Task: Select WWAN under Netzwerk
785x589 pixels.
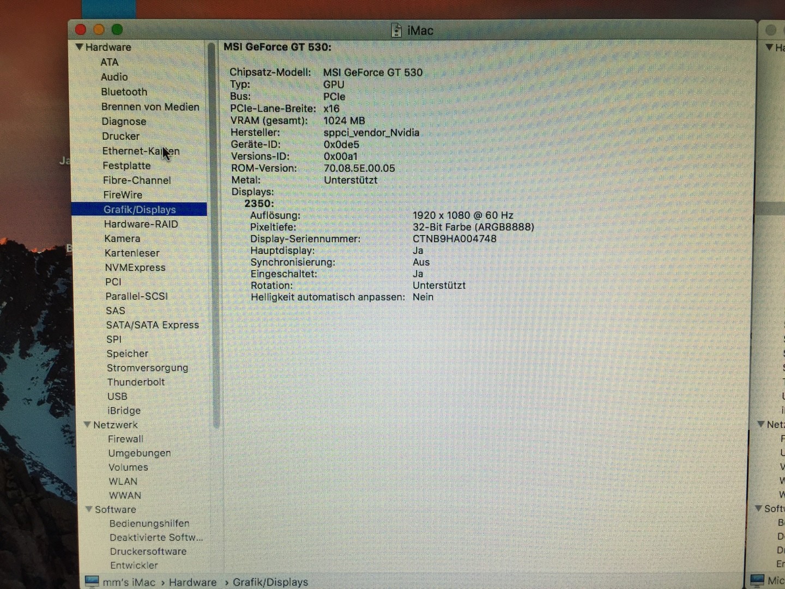Action: [x=125, y=495]
